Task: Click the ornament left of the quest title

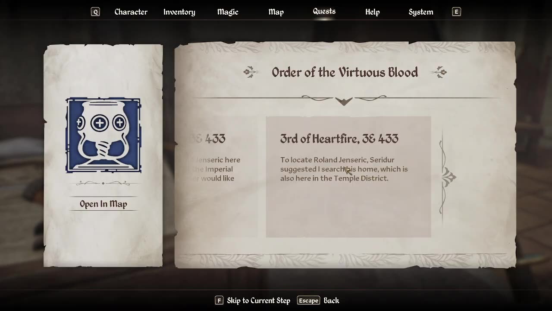Action: click(x=251, y=72)
